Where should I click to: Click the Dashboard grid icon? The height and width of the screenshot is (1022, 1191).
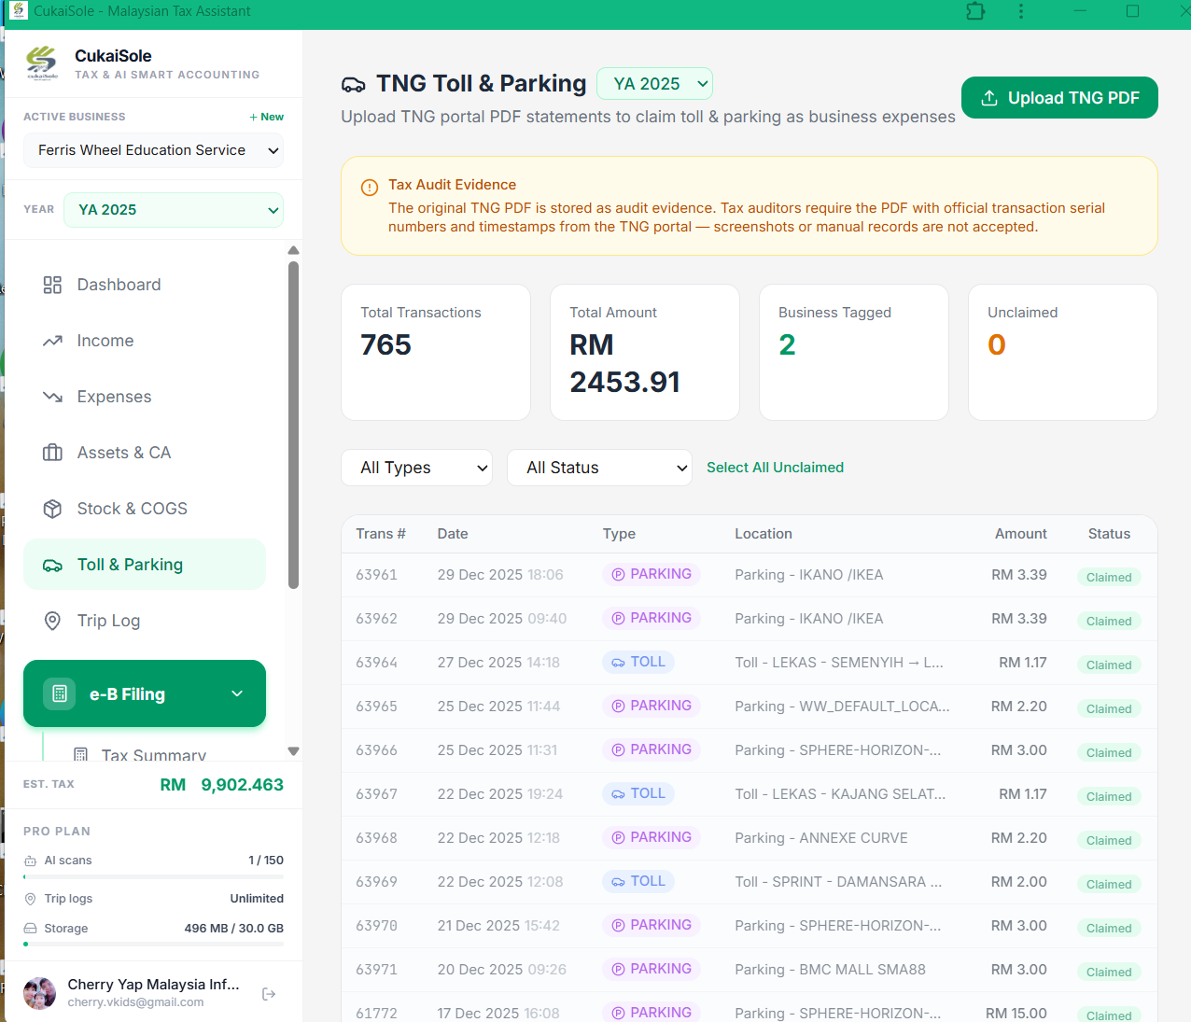(x=52, y=285)
